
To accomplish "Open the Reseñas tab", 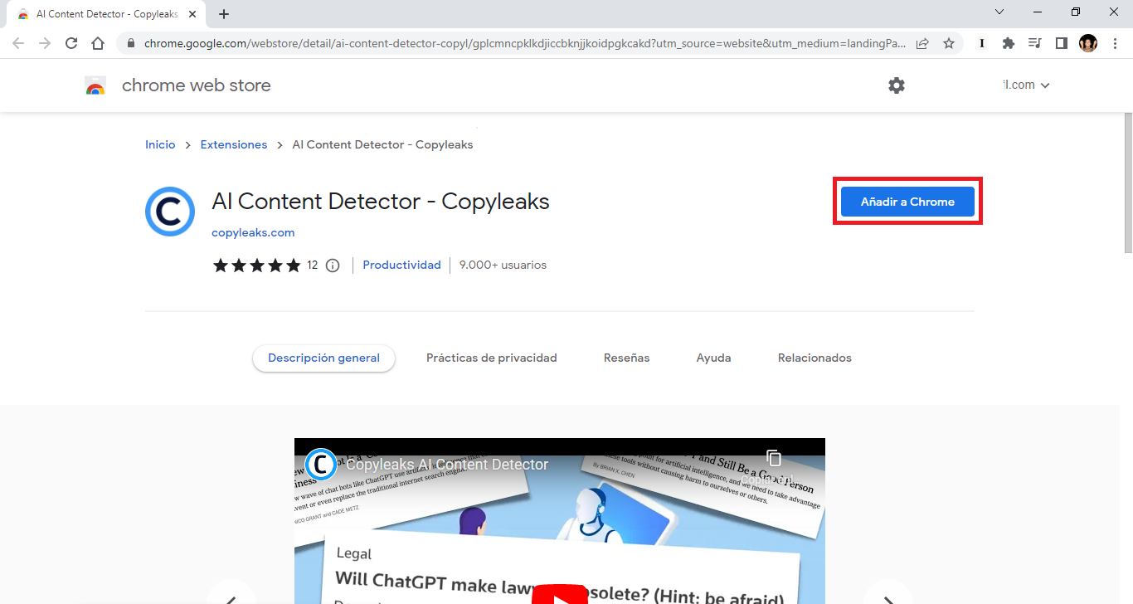I will [627, 358].
